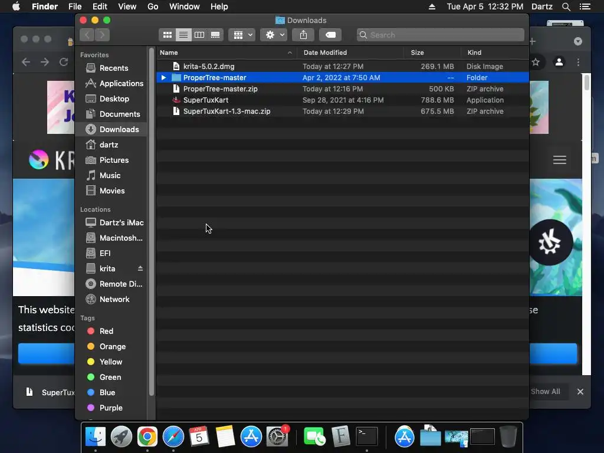Open System Preferences from the Dock
The height and width of the screenshot is (453, 604).
277,437
